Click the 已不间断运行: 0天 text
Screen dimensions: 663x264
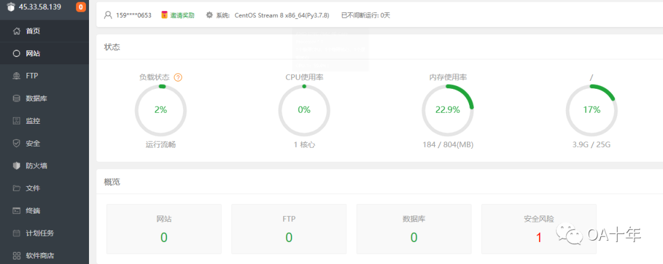366,15
